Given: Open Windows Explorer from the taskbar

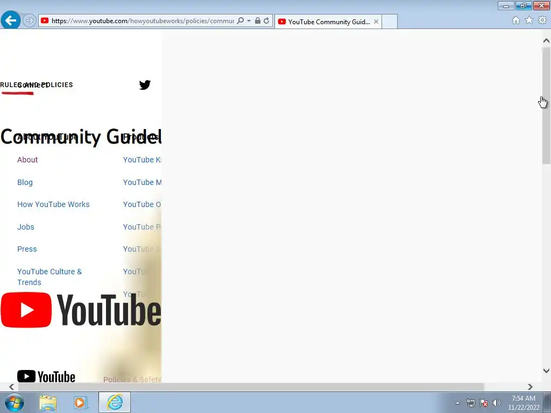Looking at the screenshot, I should tap(48, 402).
